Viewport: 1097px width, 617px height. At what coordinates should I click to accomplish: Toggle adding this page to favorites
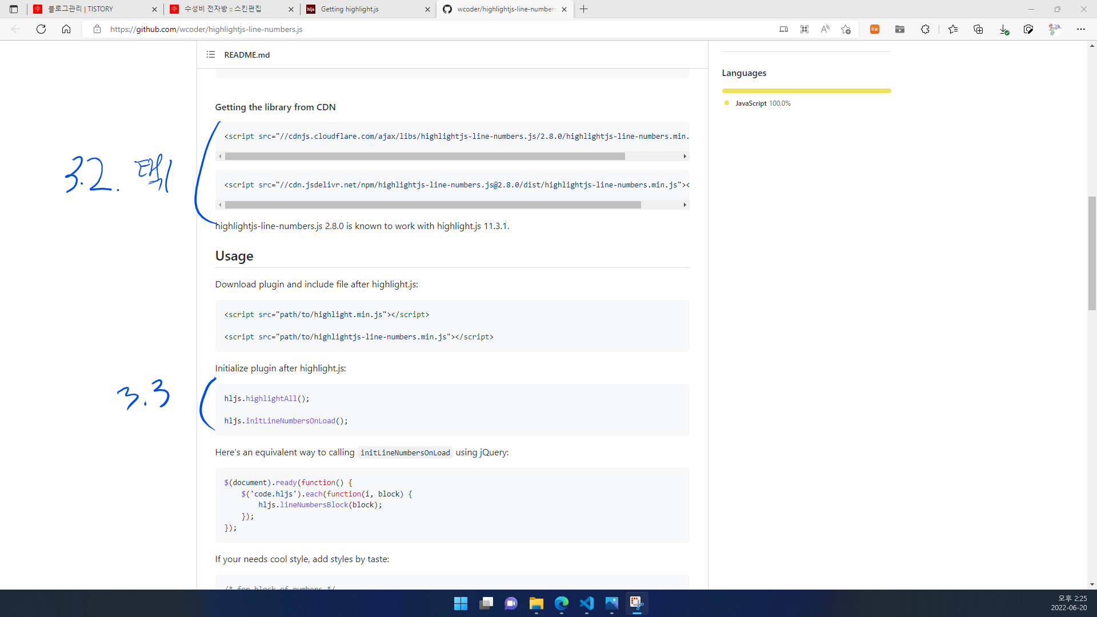click(846, 29)
